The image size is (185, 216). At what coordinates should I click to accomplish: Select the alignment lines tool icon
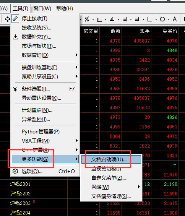[125, 19]
